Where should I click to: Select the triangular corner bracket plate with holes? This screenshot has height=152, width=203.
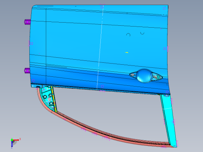click(x=48, y=98)
